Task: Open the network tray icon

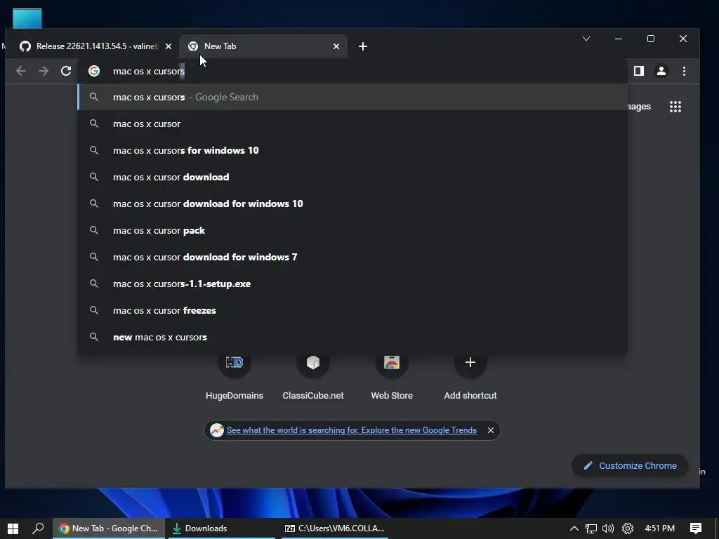Action: click(591, 528)
